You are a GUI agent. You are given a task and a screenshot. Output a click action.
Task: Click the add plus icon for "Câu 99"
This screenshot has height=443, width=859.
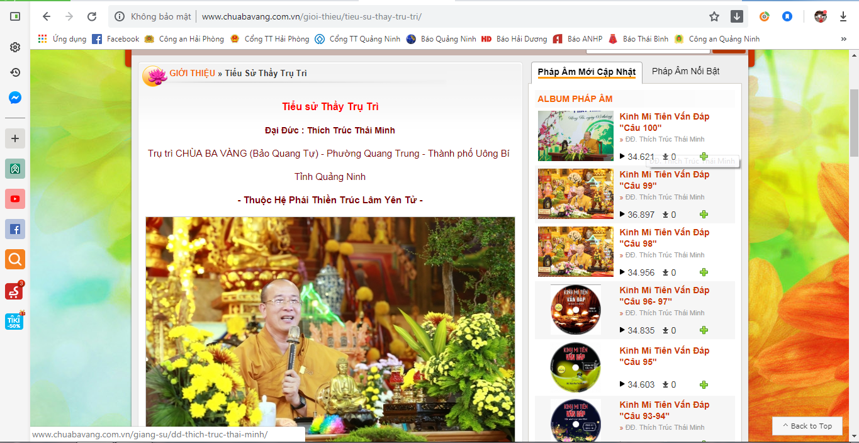click(x=704, y=215)
